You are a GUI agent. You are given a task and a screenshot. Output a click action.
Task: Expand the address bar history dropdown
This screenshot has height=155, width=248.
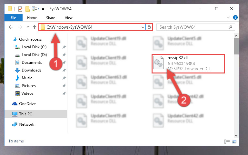143,27
